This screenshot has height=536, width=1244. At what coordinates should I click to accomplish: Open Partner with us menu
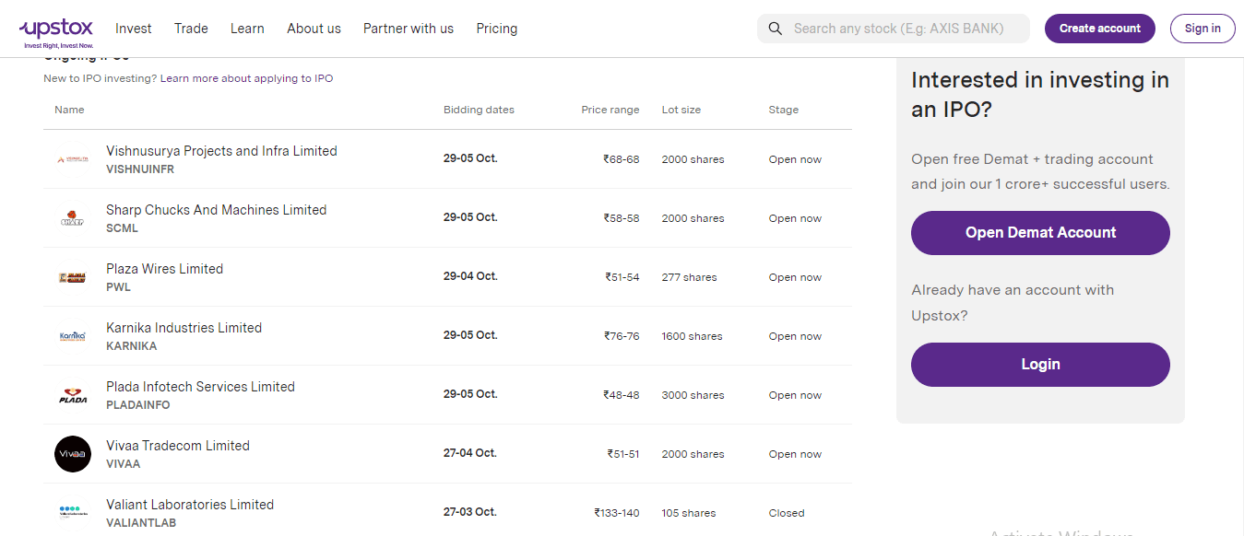pos(409,29)
